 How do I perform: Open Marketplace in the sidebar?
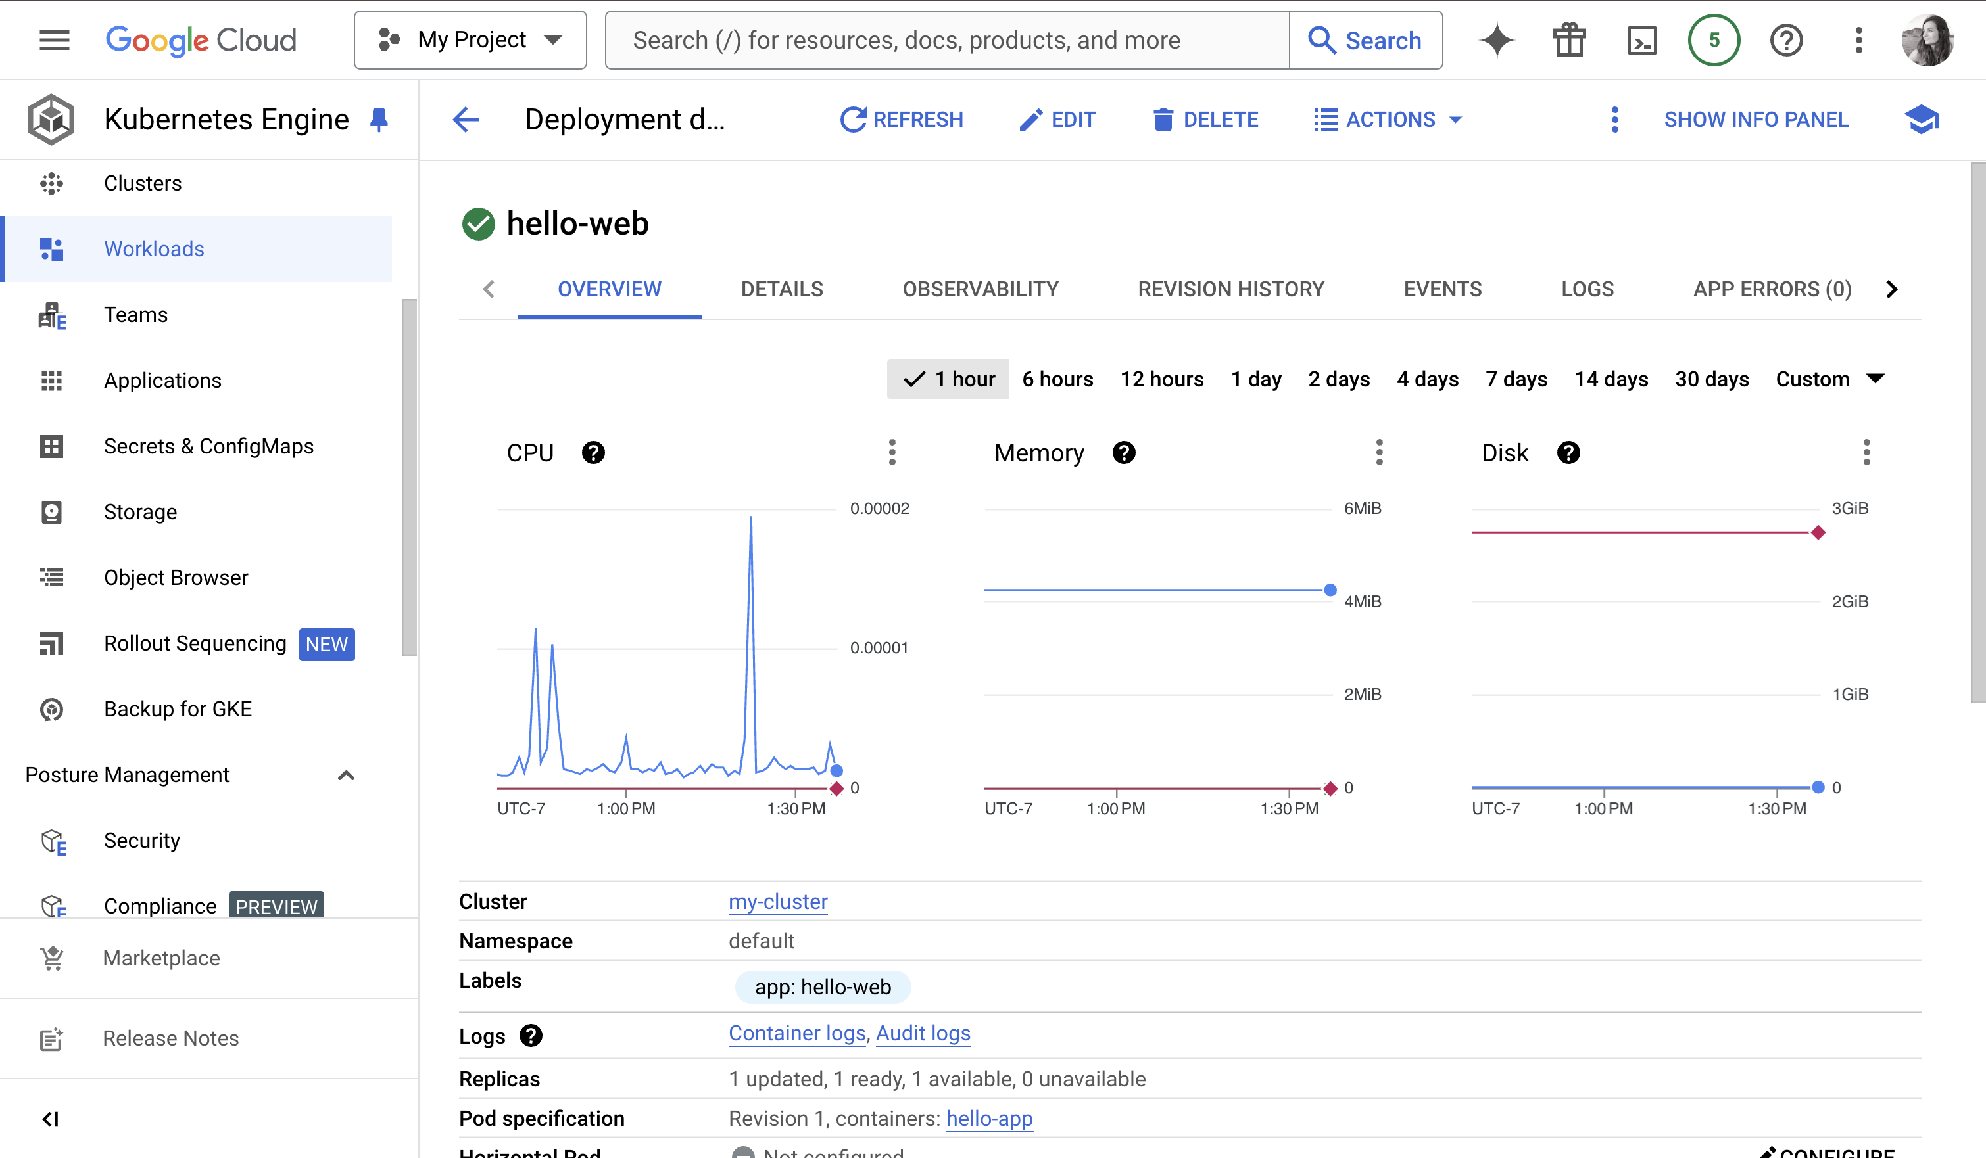[209, 959]
